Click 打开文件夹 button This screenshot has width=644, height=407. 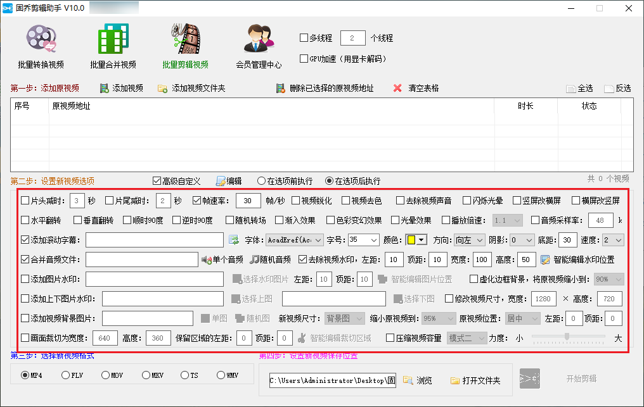[x=475, y=380]
